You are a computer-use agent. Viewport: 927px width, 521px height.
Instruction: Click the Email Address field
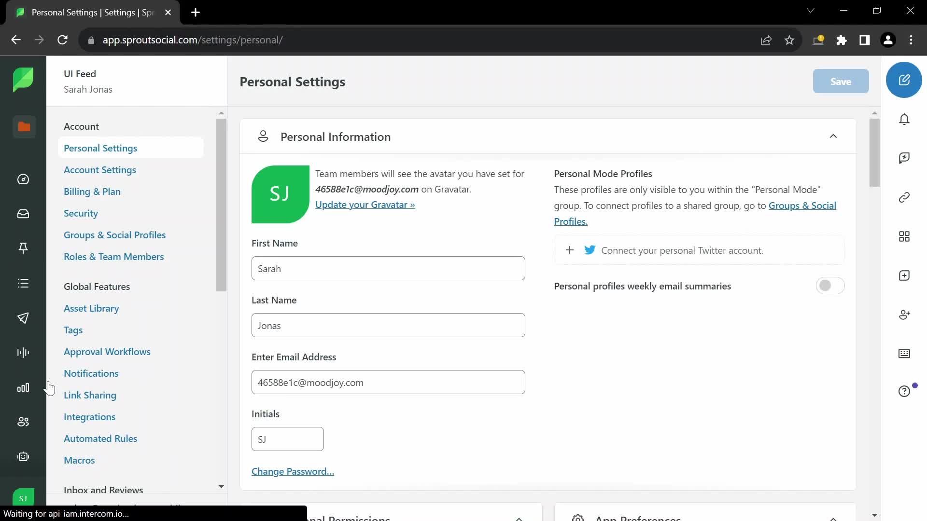(388, 382)
